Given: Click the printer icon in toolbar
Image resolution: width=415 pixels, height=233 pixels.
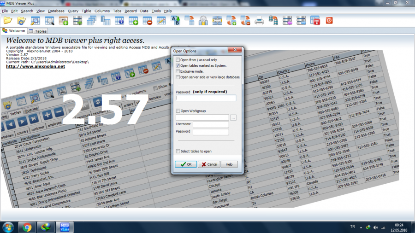Looking at the screenshot, I should pyautogui.click(x=260, y=20).
